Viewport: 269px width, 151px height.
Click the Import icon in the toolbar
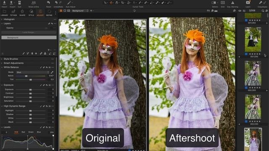point(4,3)
